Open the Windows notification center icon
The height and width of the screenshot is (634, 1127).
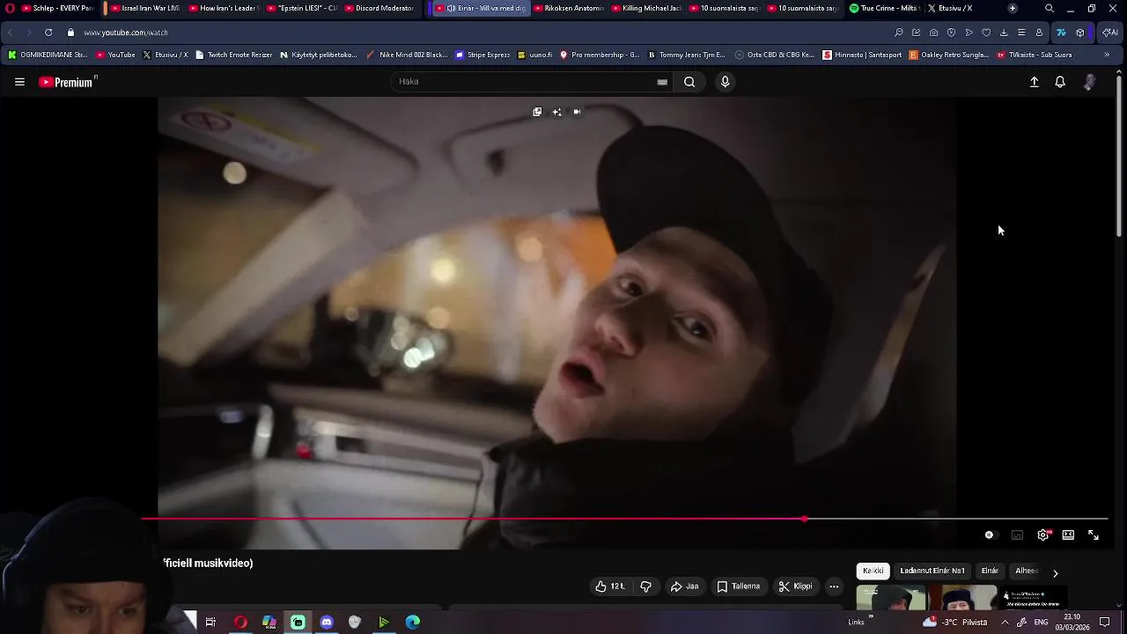[x=1105, y=622]
